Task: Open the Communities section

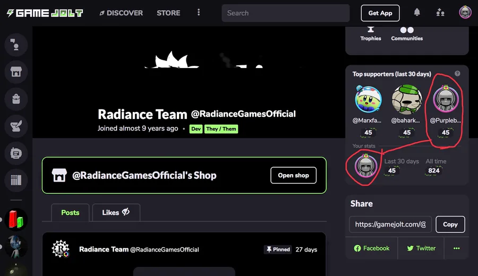Action: coord(407,34)
